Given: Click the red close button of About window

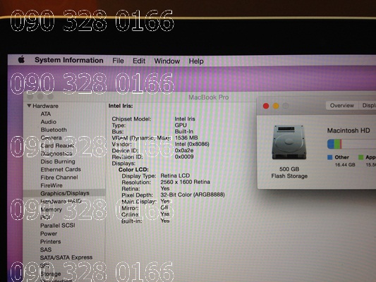Looking at the screenshot, I should pos(266,106).
